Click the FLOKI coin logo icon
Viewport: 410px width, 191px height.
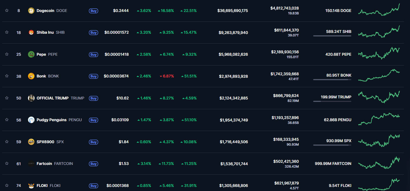[31, 186]
